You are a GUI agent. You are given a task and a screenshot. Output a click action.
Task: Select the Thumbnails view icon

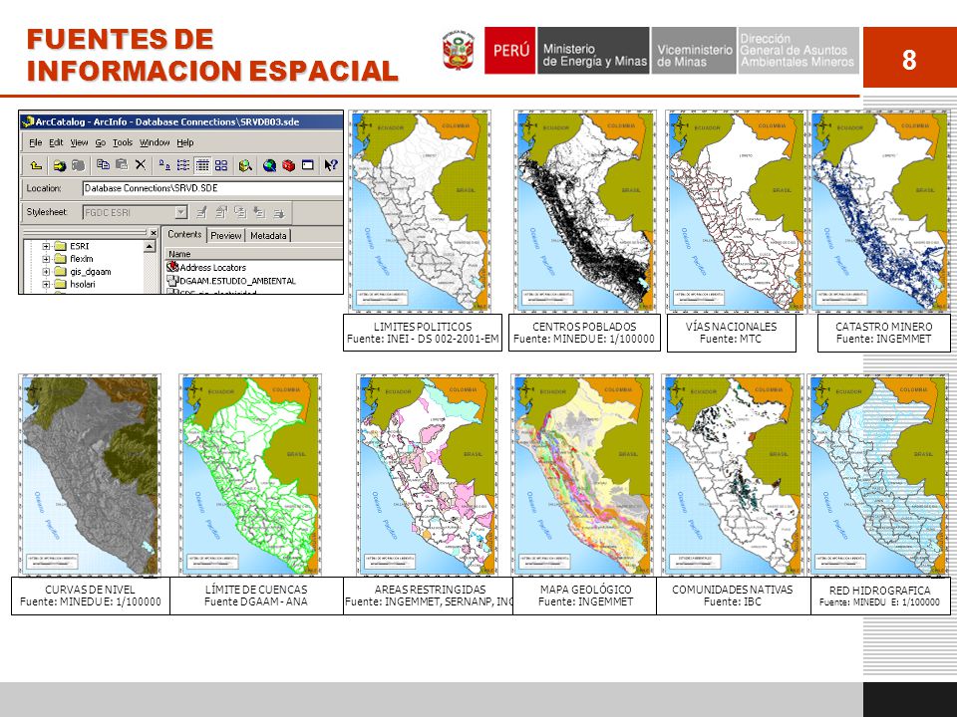point(221,164)
